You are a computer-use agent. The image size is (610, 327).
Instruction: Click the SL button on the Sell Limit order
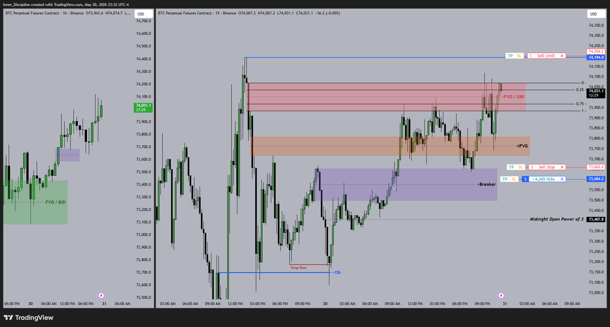(x=519, y=55)
